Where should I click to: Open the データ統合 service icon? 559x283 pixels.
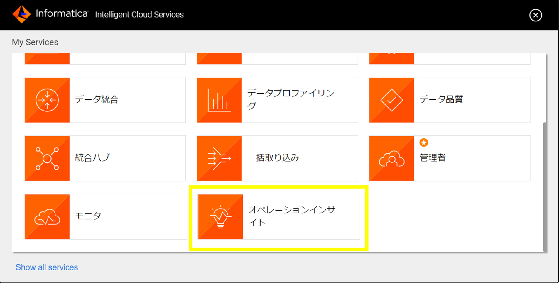[47, 100]
